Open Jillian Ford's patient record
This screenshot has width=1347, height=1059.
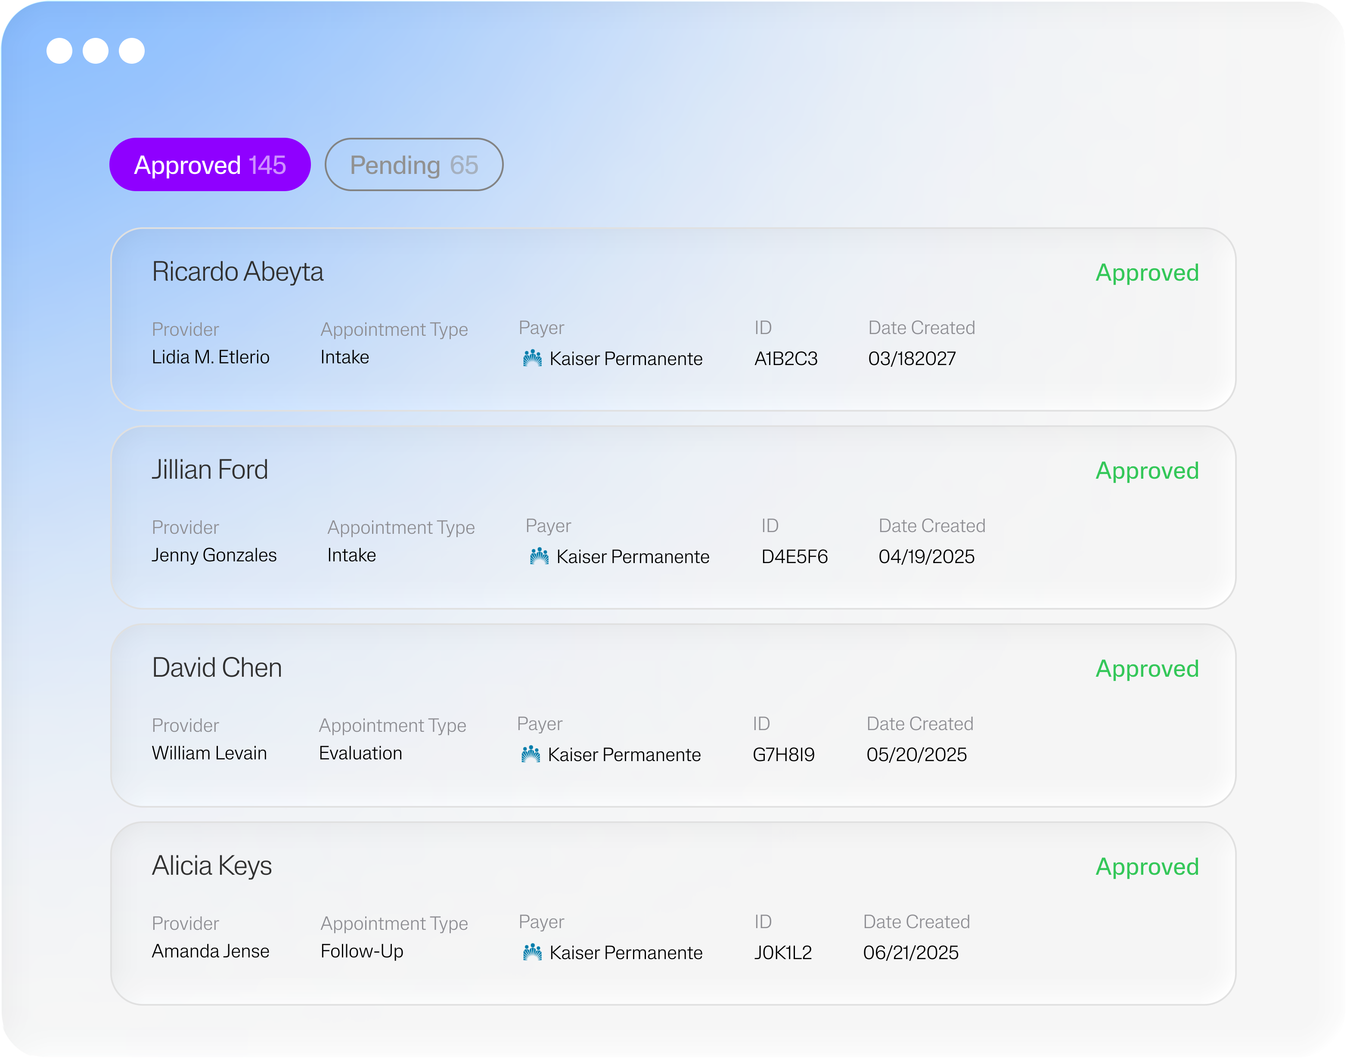[x=210, y=470]
